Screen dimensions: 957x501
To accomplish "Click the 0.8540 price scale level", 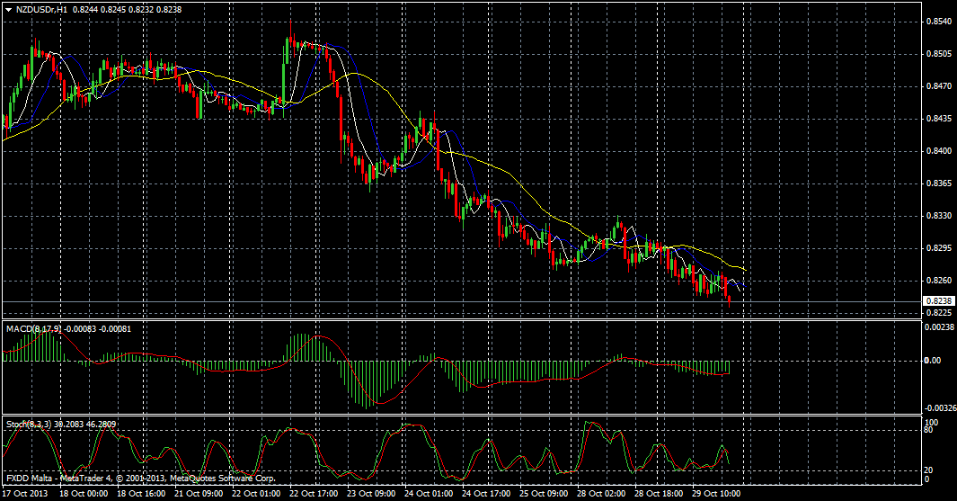I will pos(939,21).
